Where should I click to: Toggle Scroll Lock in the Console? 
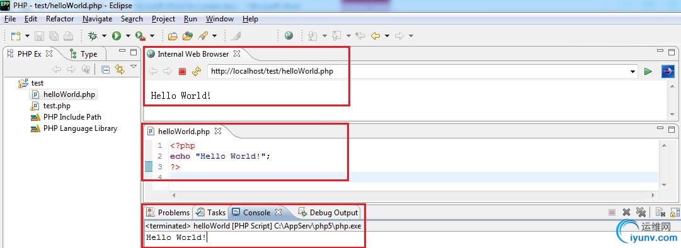coord(675,212)
